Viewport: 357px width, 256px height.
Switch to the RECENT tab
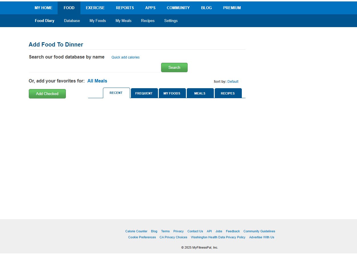[116, 93]
